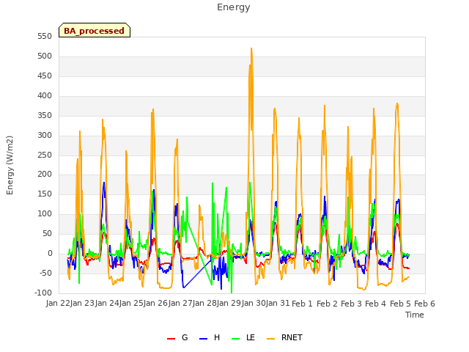Select the Jan 22 x-axis tick label
The width and height of the screenshot is (469, 352).
[58, 304]
